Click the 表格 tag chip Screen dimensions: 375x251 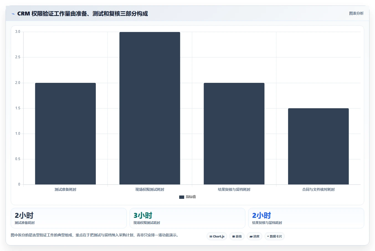237,236
